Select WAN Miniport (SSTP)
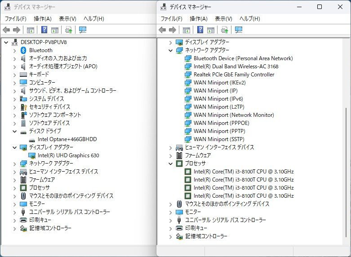Image resolution: width=351 pixels, height=257 pixels. click(x=219, y=139)
